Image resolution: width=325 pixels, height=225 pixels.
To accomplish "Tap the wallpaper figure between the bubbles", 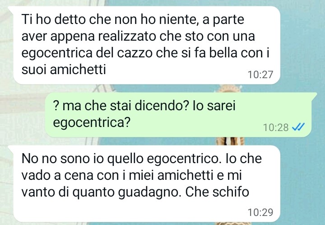I will click(230, 141).
